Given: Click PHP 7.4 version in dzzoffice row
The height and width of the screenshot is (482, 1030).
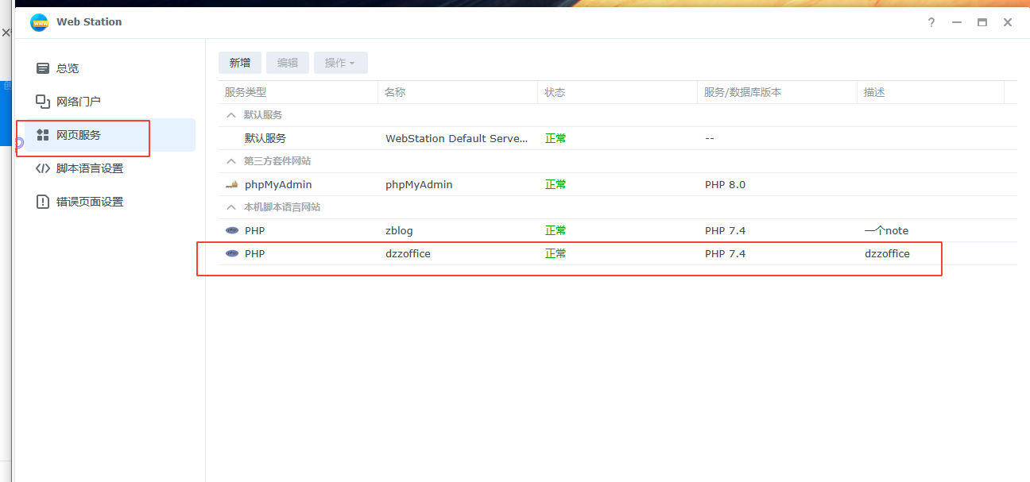Looking at the screenshot, I should point(725,253).
